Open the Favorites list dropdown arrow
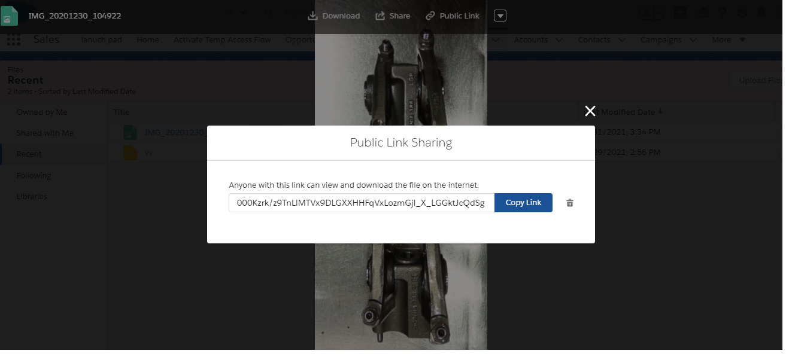 (x=659, y=13)
